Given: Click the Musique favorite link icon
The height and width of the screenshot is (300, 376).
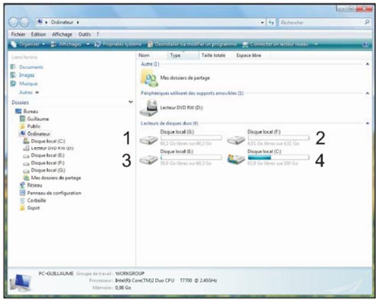Looking at the screenshot, I should click(x=14, y=83).
